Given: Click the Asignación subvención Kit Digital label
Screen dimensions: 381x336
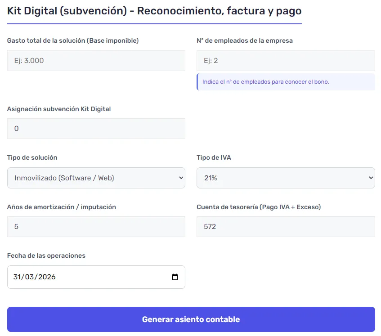Looking at the screenshot, I should pos(59,109).
